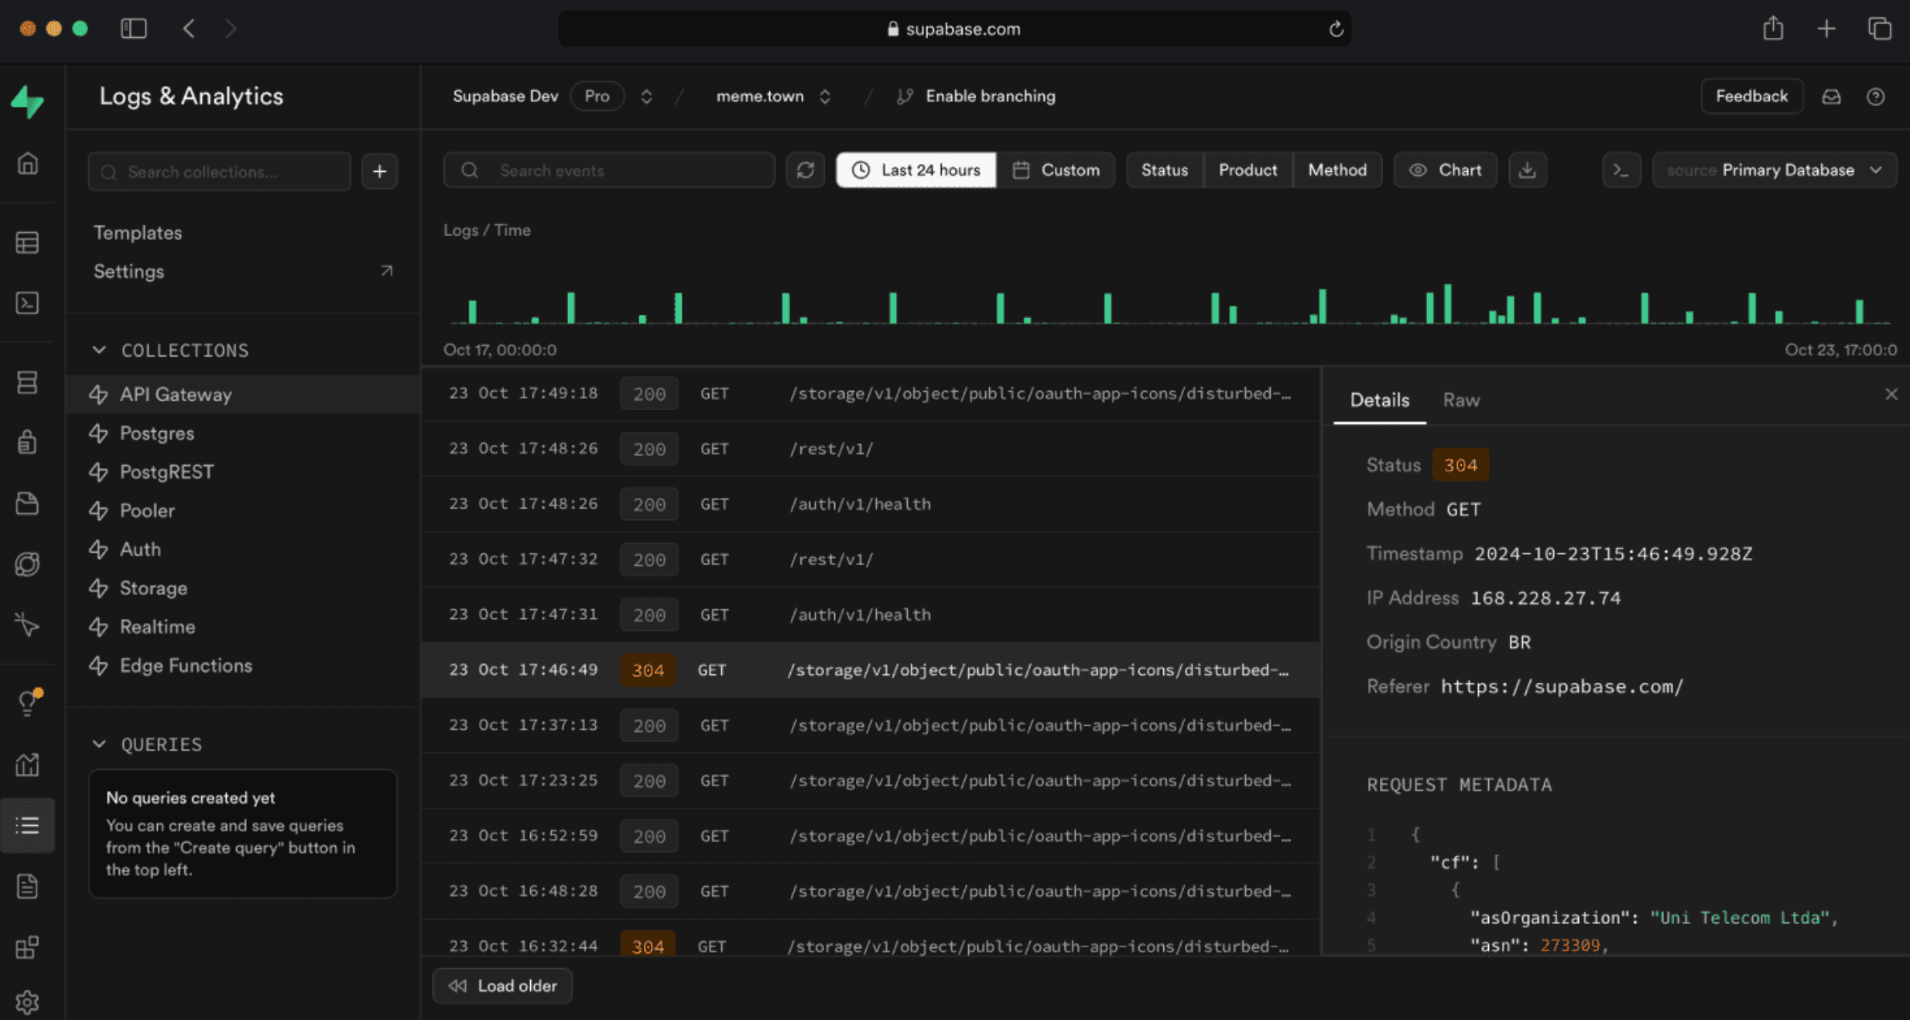1910x1020 pixels.
Task: Open the Realtime sidebar icon
Action: [28, 625]
